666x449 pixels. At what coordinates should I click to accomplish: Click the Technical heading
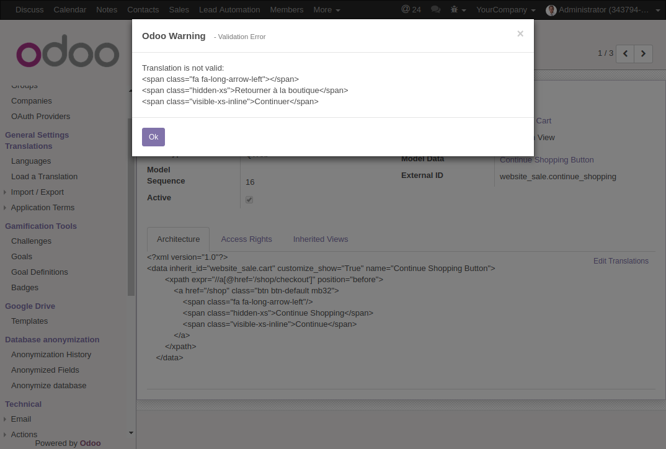point(24,404)
